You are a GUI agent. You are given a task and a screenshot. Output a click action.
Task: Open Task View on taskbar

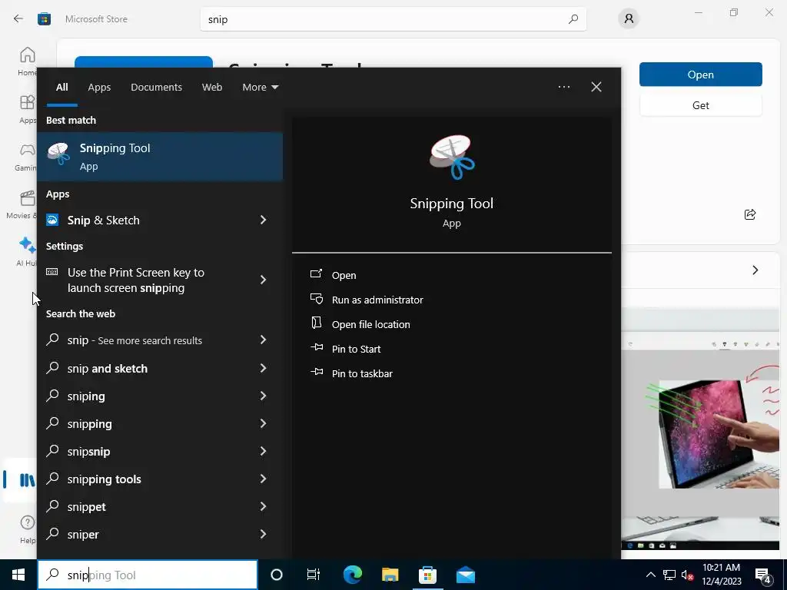(x=314, y=575)
